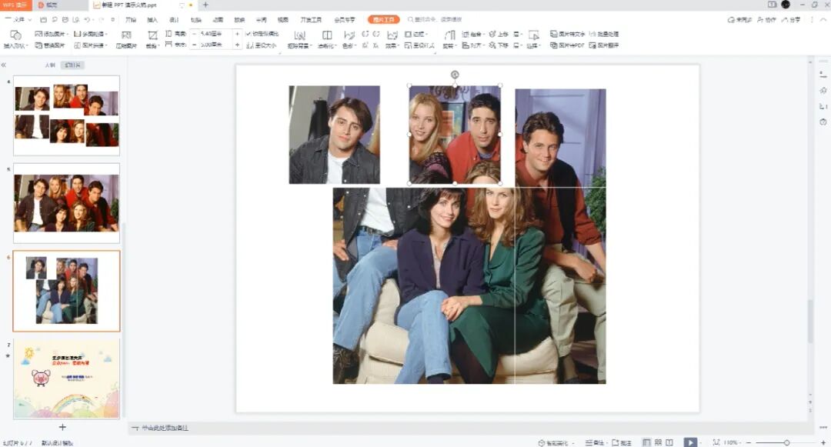831x447 pixels.
Task: Select slide 7 thumbnail with pig cartoon
Action: click(67, 379)
